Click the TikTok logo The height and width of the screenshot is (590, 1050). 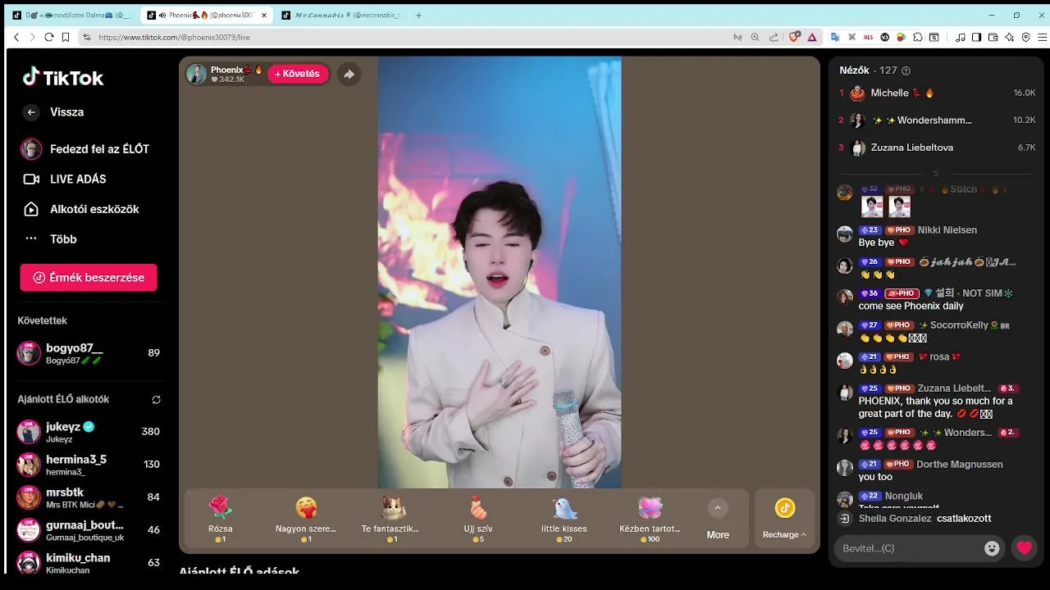[63, 78]
